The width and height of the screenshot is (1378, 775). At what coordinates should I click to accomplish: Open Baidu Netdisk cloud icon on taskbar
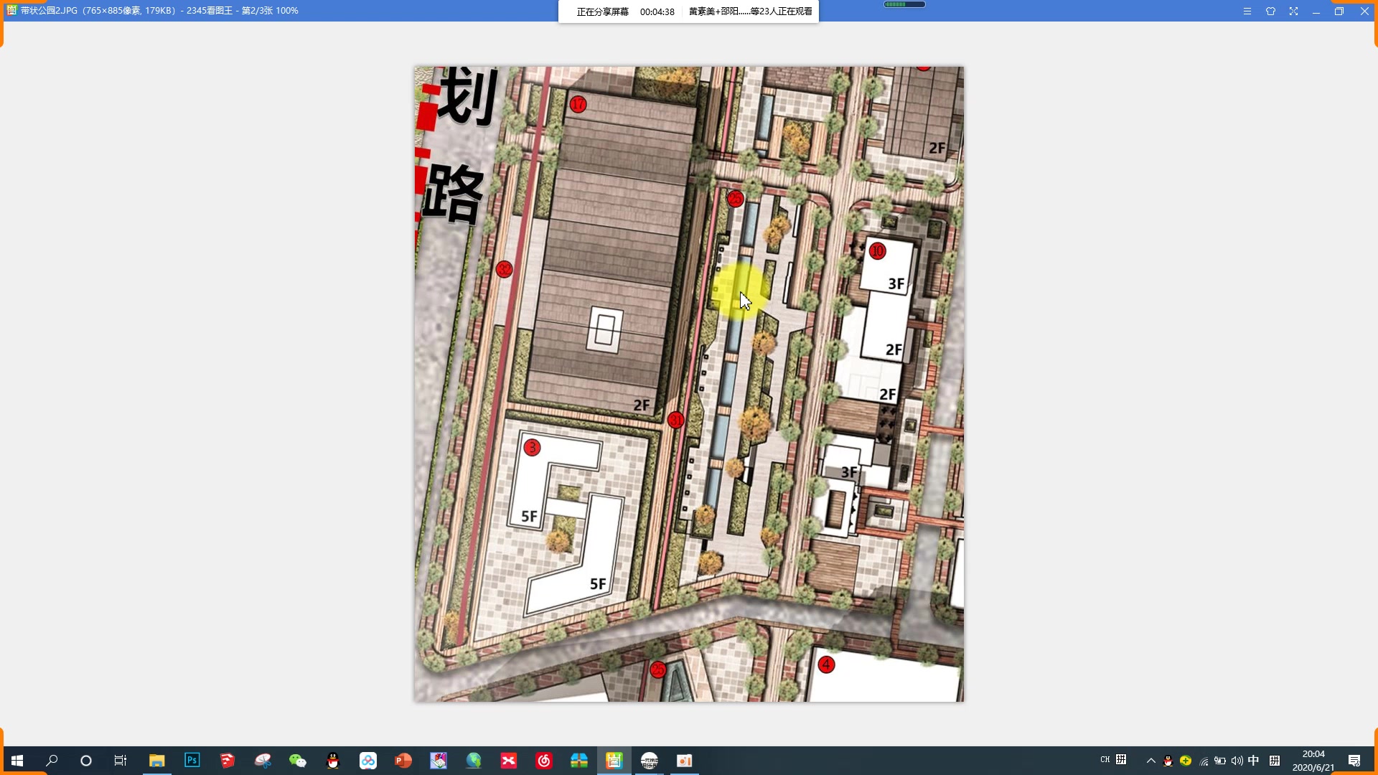[x=368, y=761]
